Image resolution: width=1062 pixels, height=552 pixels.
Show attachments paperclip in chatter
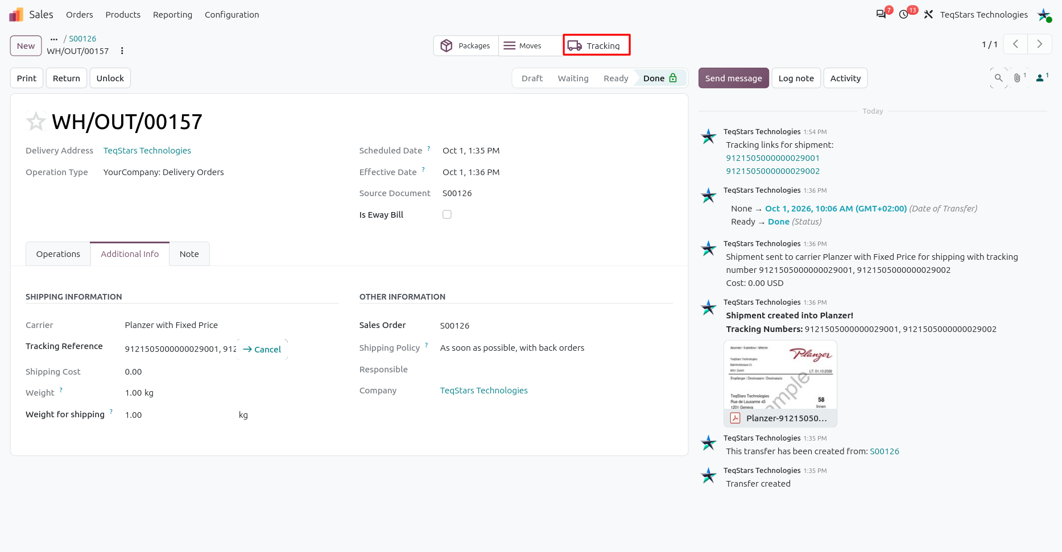pyautogui.click(x=1019, y=78)
